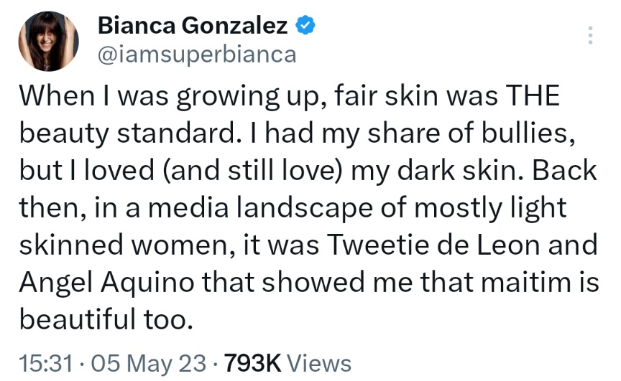Click the blue verified checkmark badge

point(305,25)
